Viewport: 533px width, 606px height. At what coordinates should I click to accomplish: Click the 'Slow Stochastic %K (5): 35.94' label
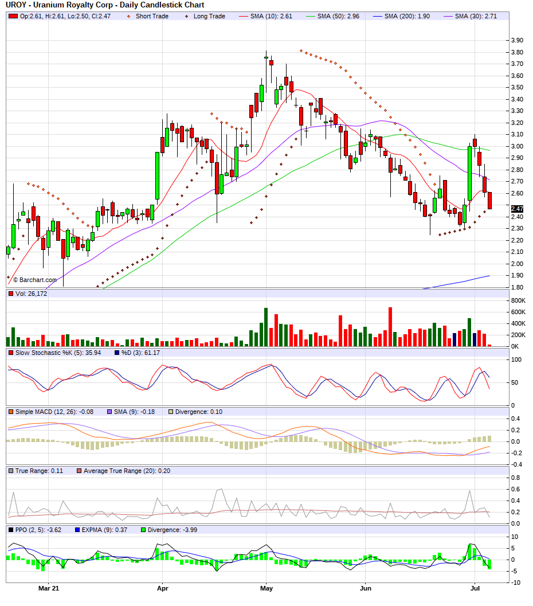click(x=58, y=353)
